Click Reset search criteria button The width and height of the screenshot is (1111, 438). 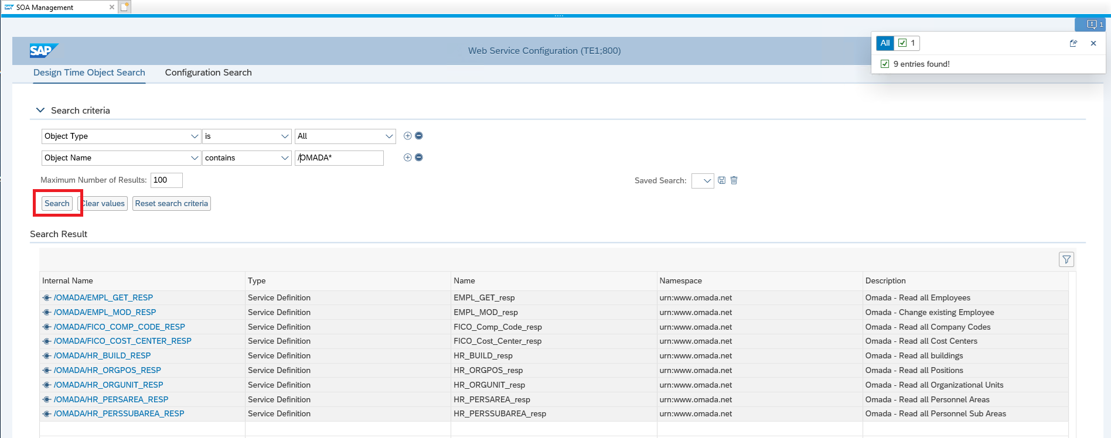(171, 203)
